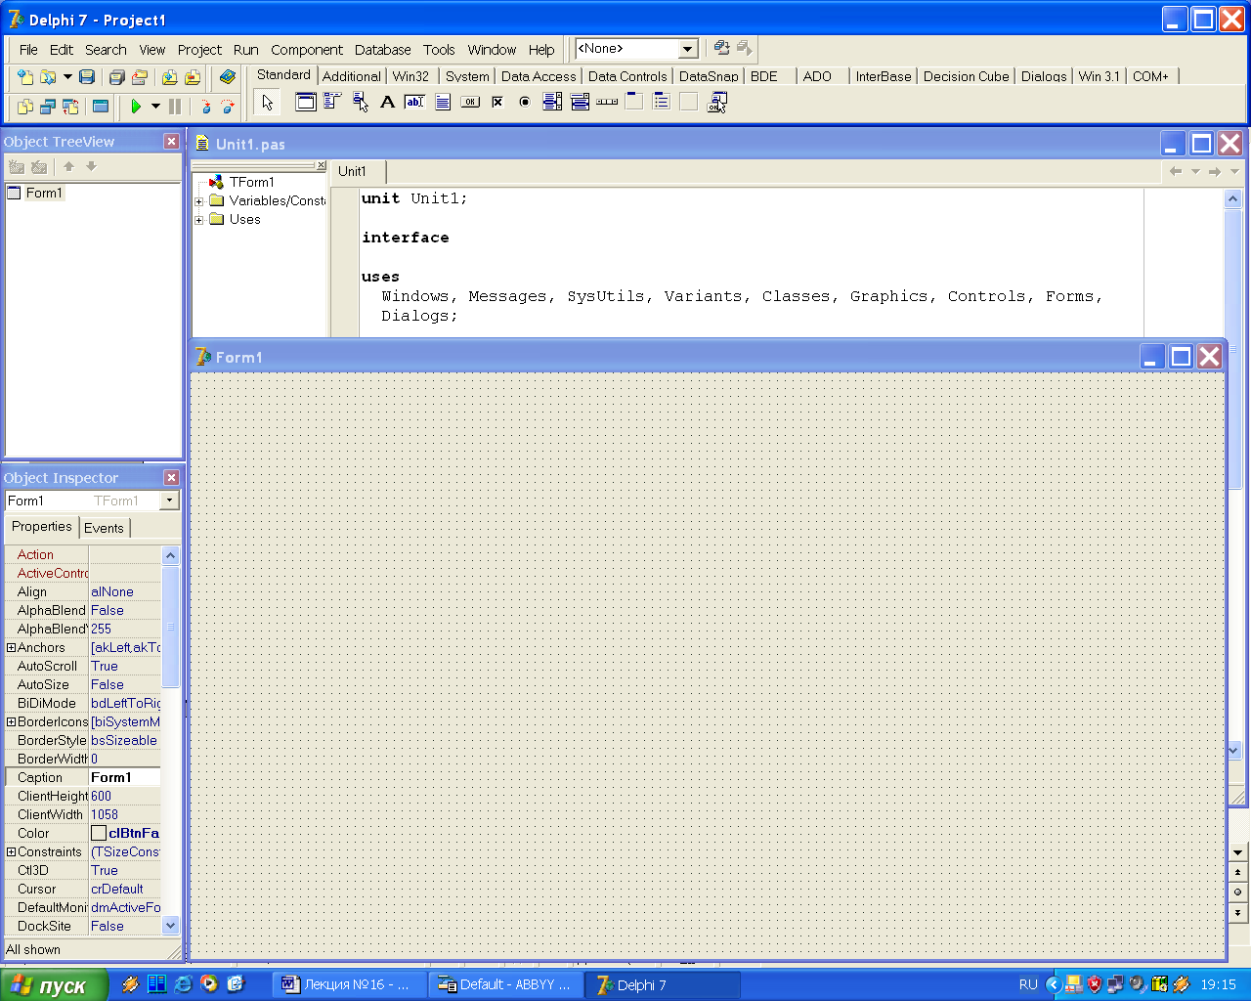Viewport: 1251px width, 1001px height.
Task: Select the RadioButton component icon
Action: point(525,102)
